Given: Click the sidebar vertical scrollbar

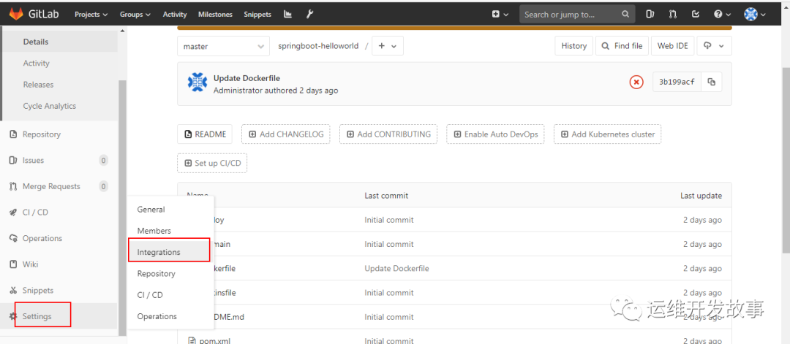Looking at the screenshot, I should tap(122, 209).
